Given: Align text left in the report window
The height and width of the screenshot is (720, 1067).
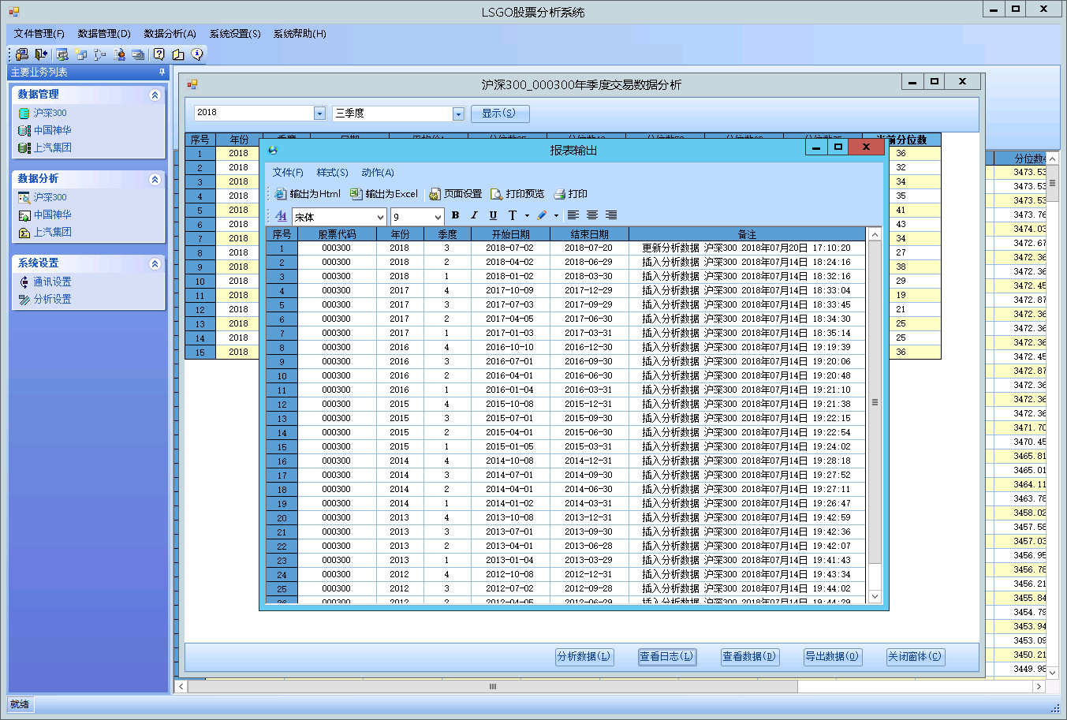Looking at the screenshot, I should (573, 215).
